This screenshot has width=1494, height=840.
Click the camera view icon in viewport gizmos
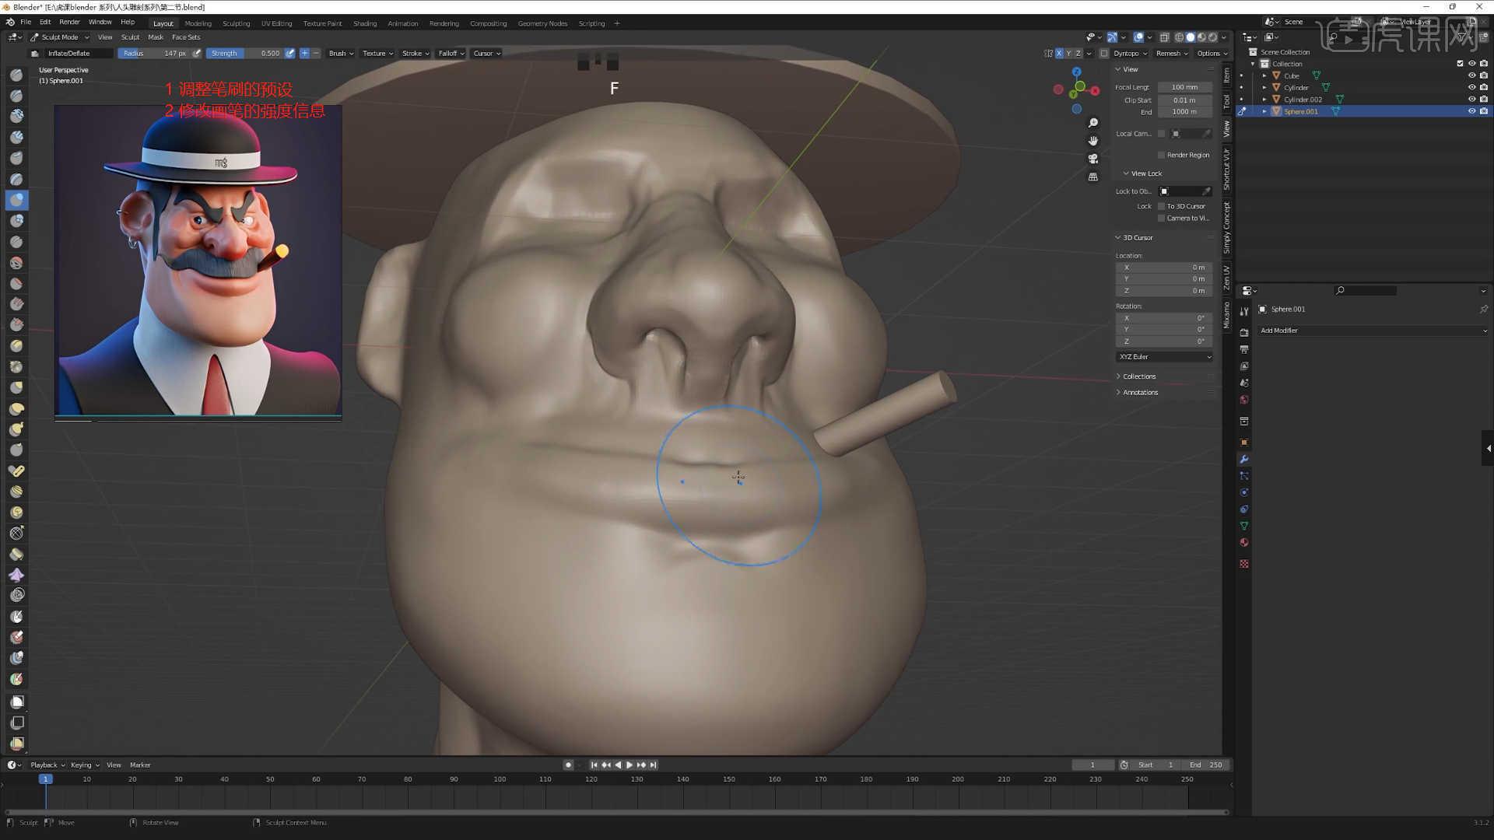(x=1093, y=159)
